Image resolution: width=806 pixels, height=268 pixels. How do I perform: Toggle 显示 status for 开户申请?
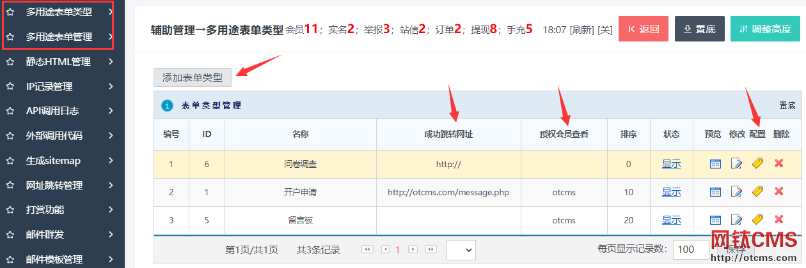click(671, 192)
